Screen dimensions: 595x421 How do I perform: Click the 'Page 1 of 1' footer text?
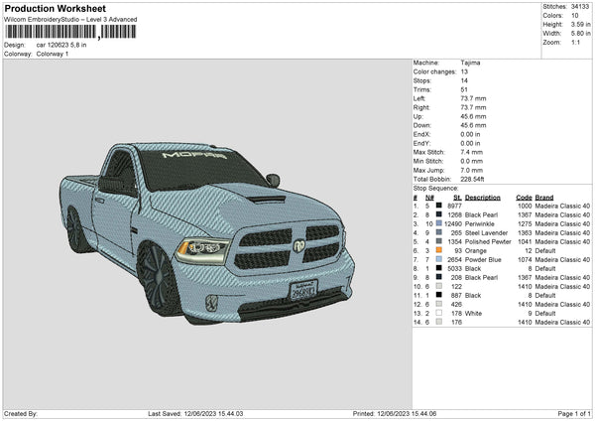pos(574,413)
